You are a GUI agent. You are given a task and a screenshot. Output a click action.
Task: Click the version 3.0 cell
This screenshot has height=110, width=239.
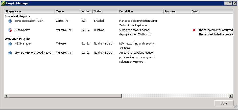(83, 21)
